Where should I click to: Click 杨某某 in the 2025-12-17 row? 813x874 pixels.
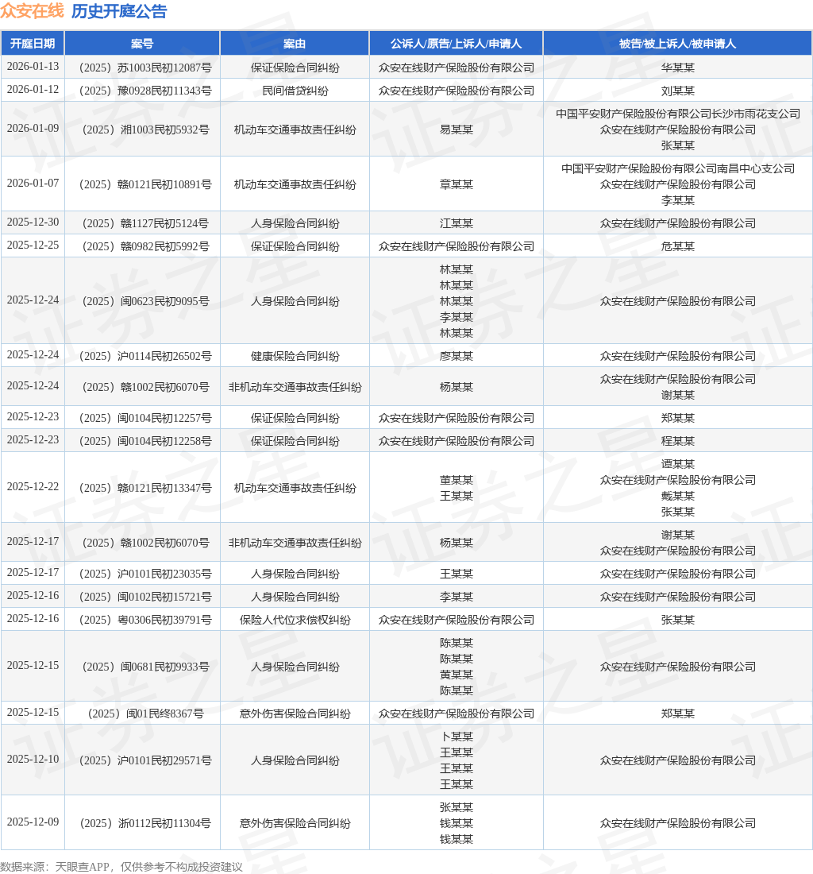tap(456, 543)
